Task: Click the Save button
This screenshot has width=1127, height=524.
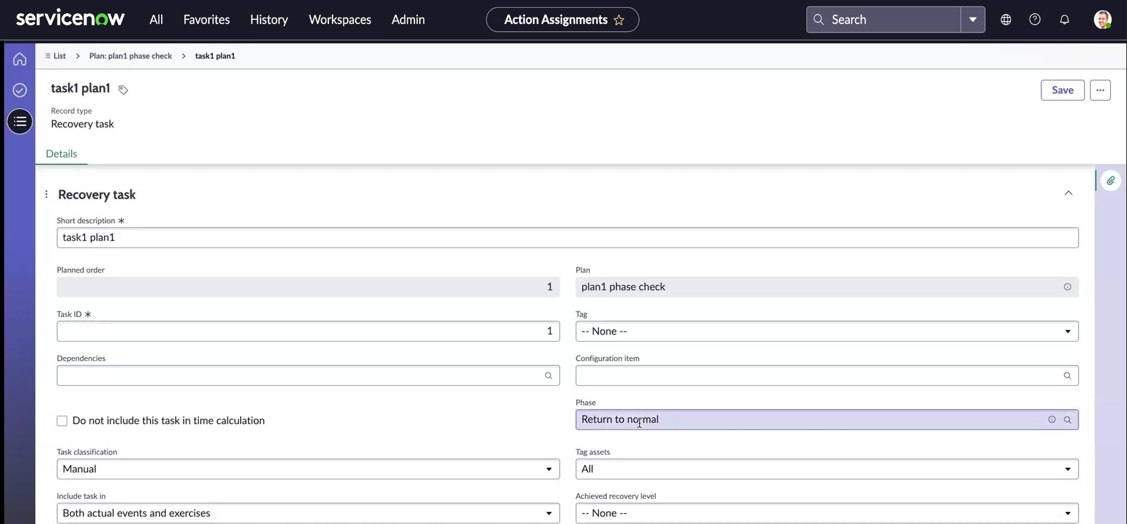Action: click(1063, 90)
